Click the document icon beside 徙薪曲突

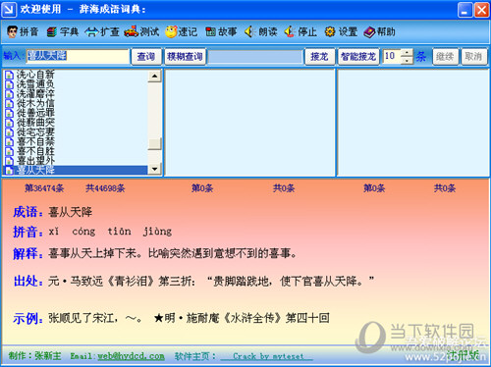point(9,123)
